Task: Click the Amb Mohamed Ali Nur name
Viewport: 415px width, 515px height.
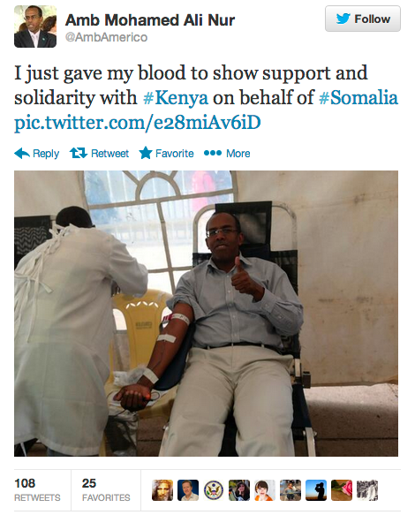Action: point(150,20)
